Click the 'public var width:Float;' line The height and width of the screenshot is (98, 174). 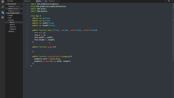pos(43,23)
